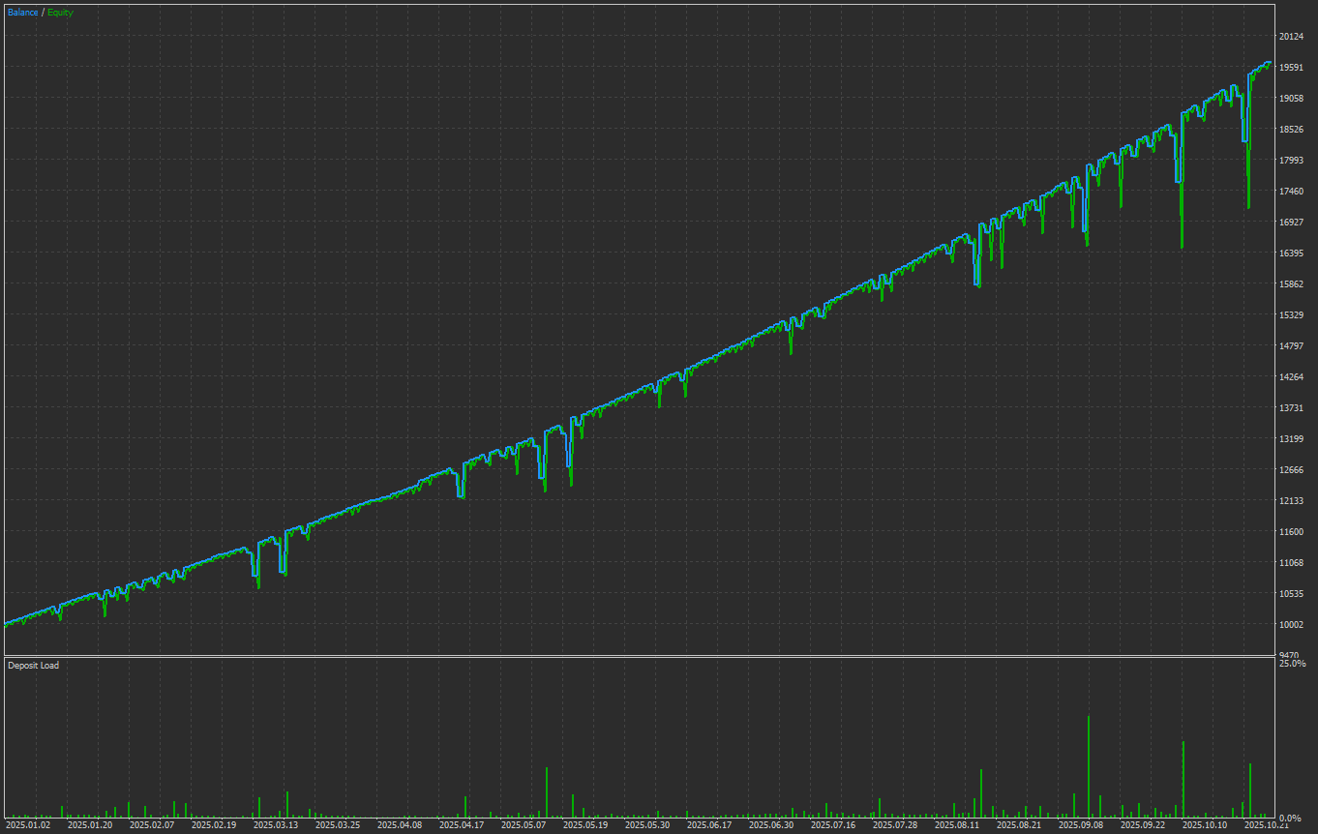Select the 2025.09.08 date on the axis
The width and height of the screenshot is (1318, 834).
[x=1081, y=825]
